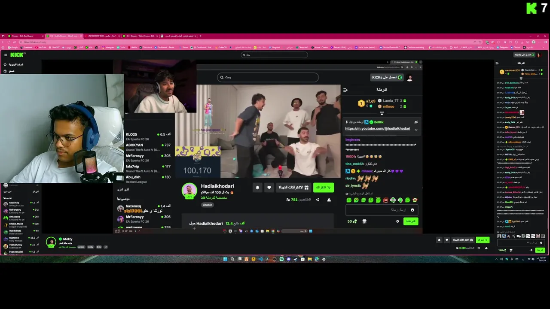Follow MoDy with the heart icon
Screen dimensions: 550x309
447,240
